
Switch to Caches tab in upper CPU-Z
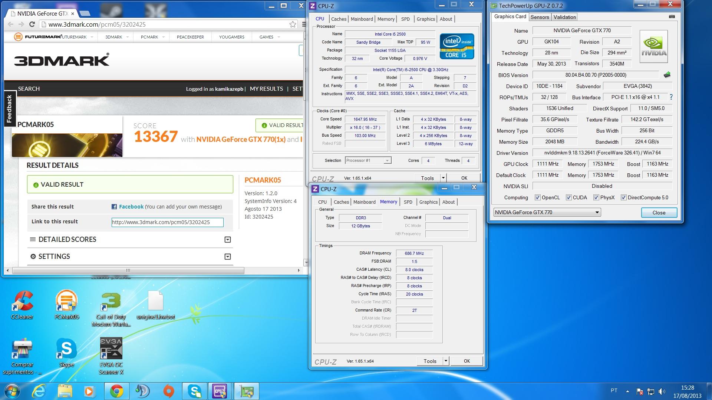pos(339,19)
